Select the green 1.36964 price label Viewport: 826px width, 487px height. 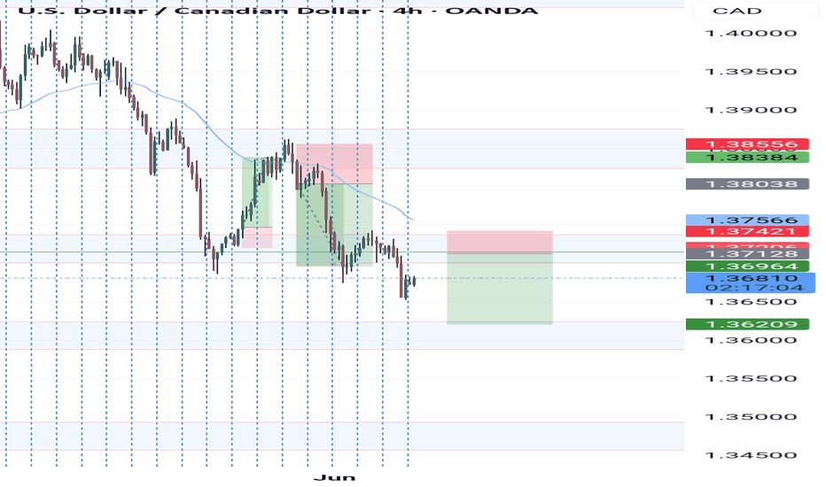747,267
